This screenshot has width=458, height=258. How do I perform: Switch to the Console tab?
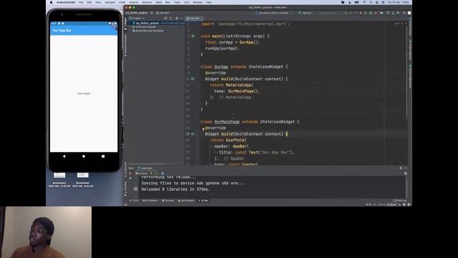coord(142,173)
